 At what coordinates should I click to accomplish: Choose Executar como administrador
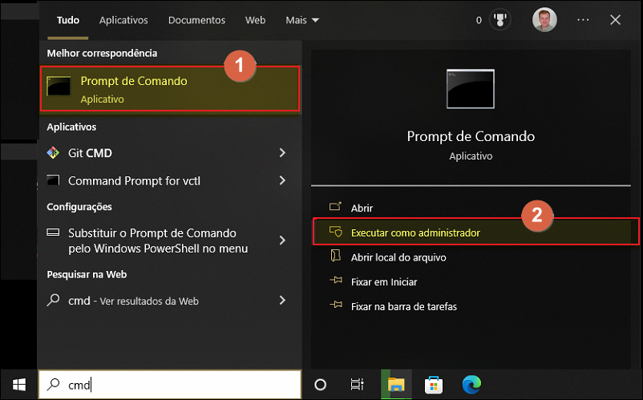pos(475,232)
